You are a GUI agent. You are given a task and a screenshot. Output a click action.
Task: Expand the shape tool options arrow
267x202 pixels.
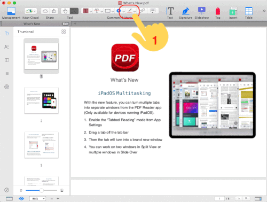tap(113, 12)
